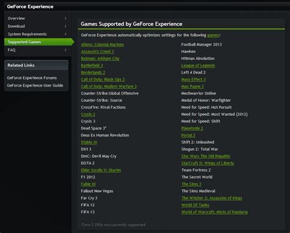290x233 pixels.
Task: Select the FIFA 12 entry
Action: [x=87, y=205]
